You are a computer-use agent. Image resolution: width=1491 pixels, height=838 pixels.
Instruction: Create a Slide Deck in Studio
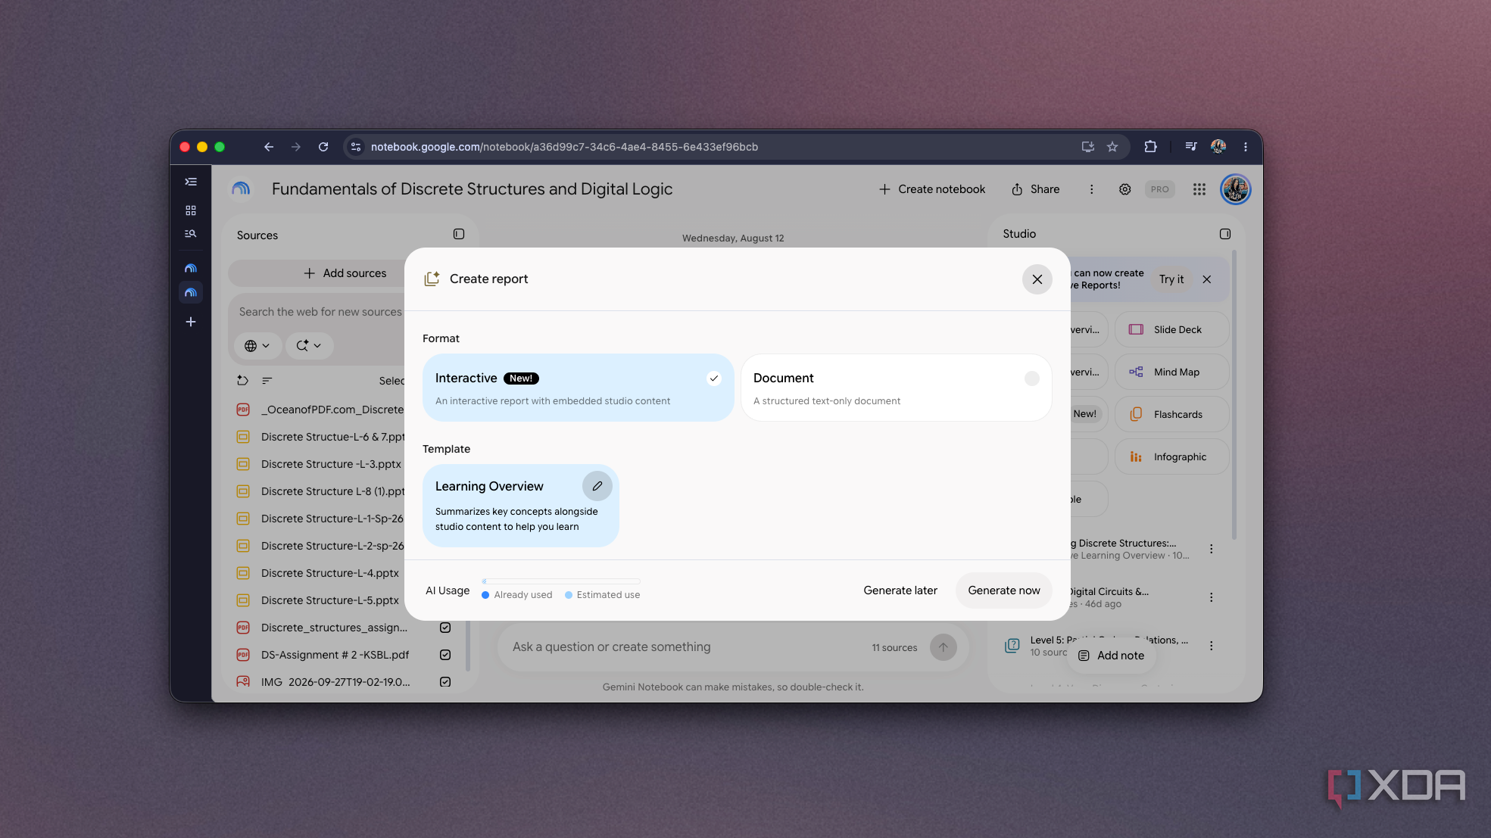point(1171,330)
